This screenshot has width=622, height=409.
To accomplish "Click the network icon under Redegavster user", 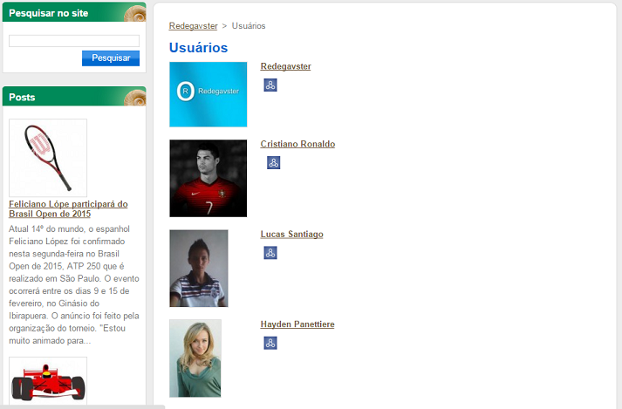I will pyautogui.click(x=270, y=85).
